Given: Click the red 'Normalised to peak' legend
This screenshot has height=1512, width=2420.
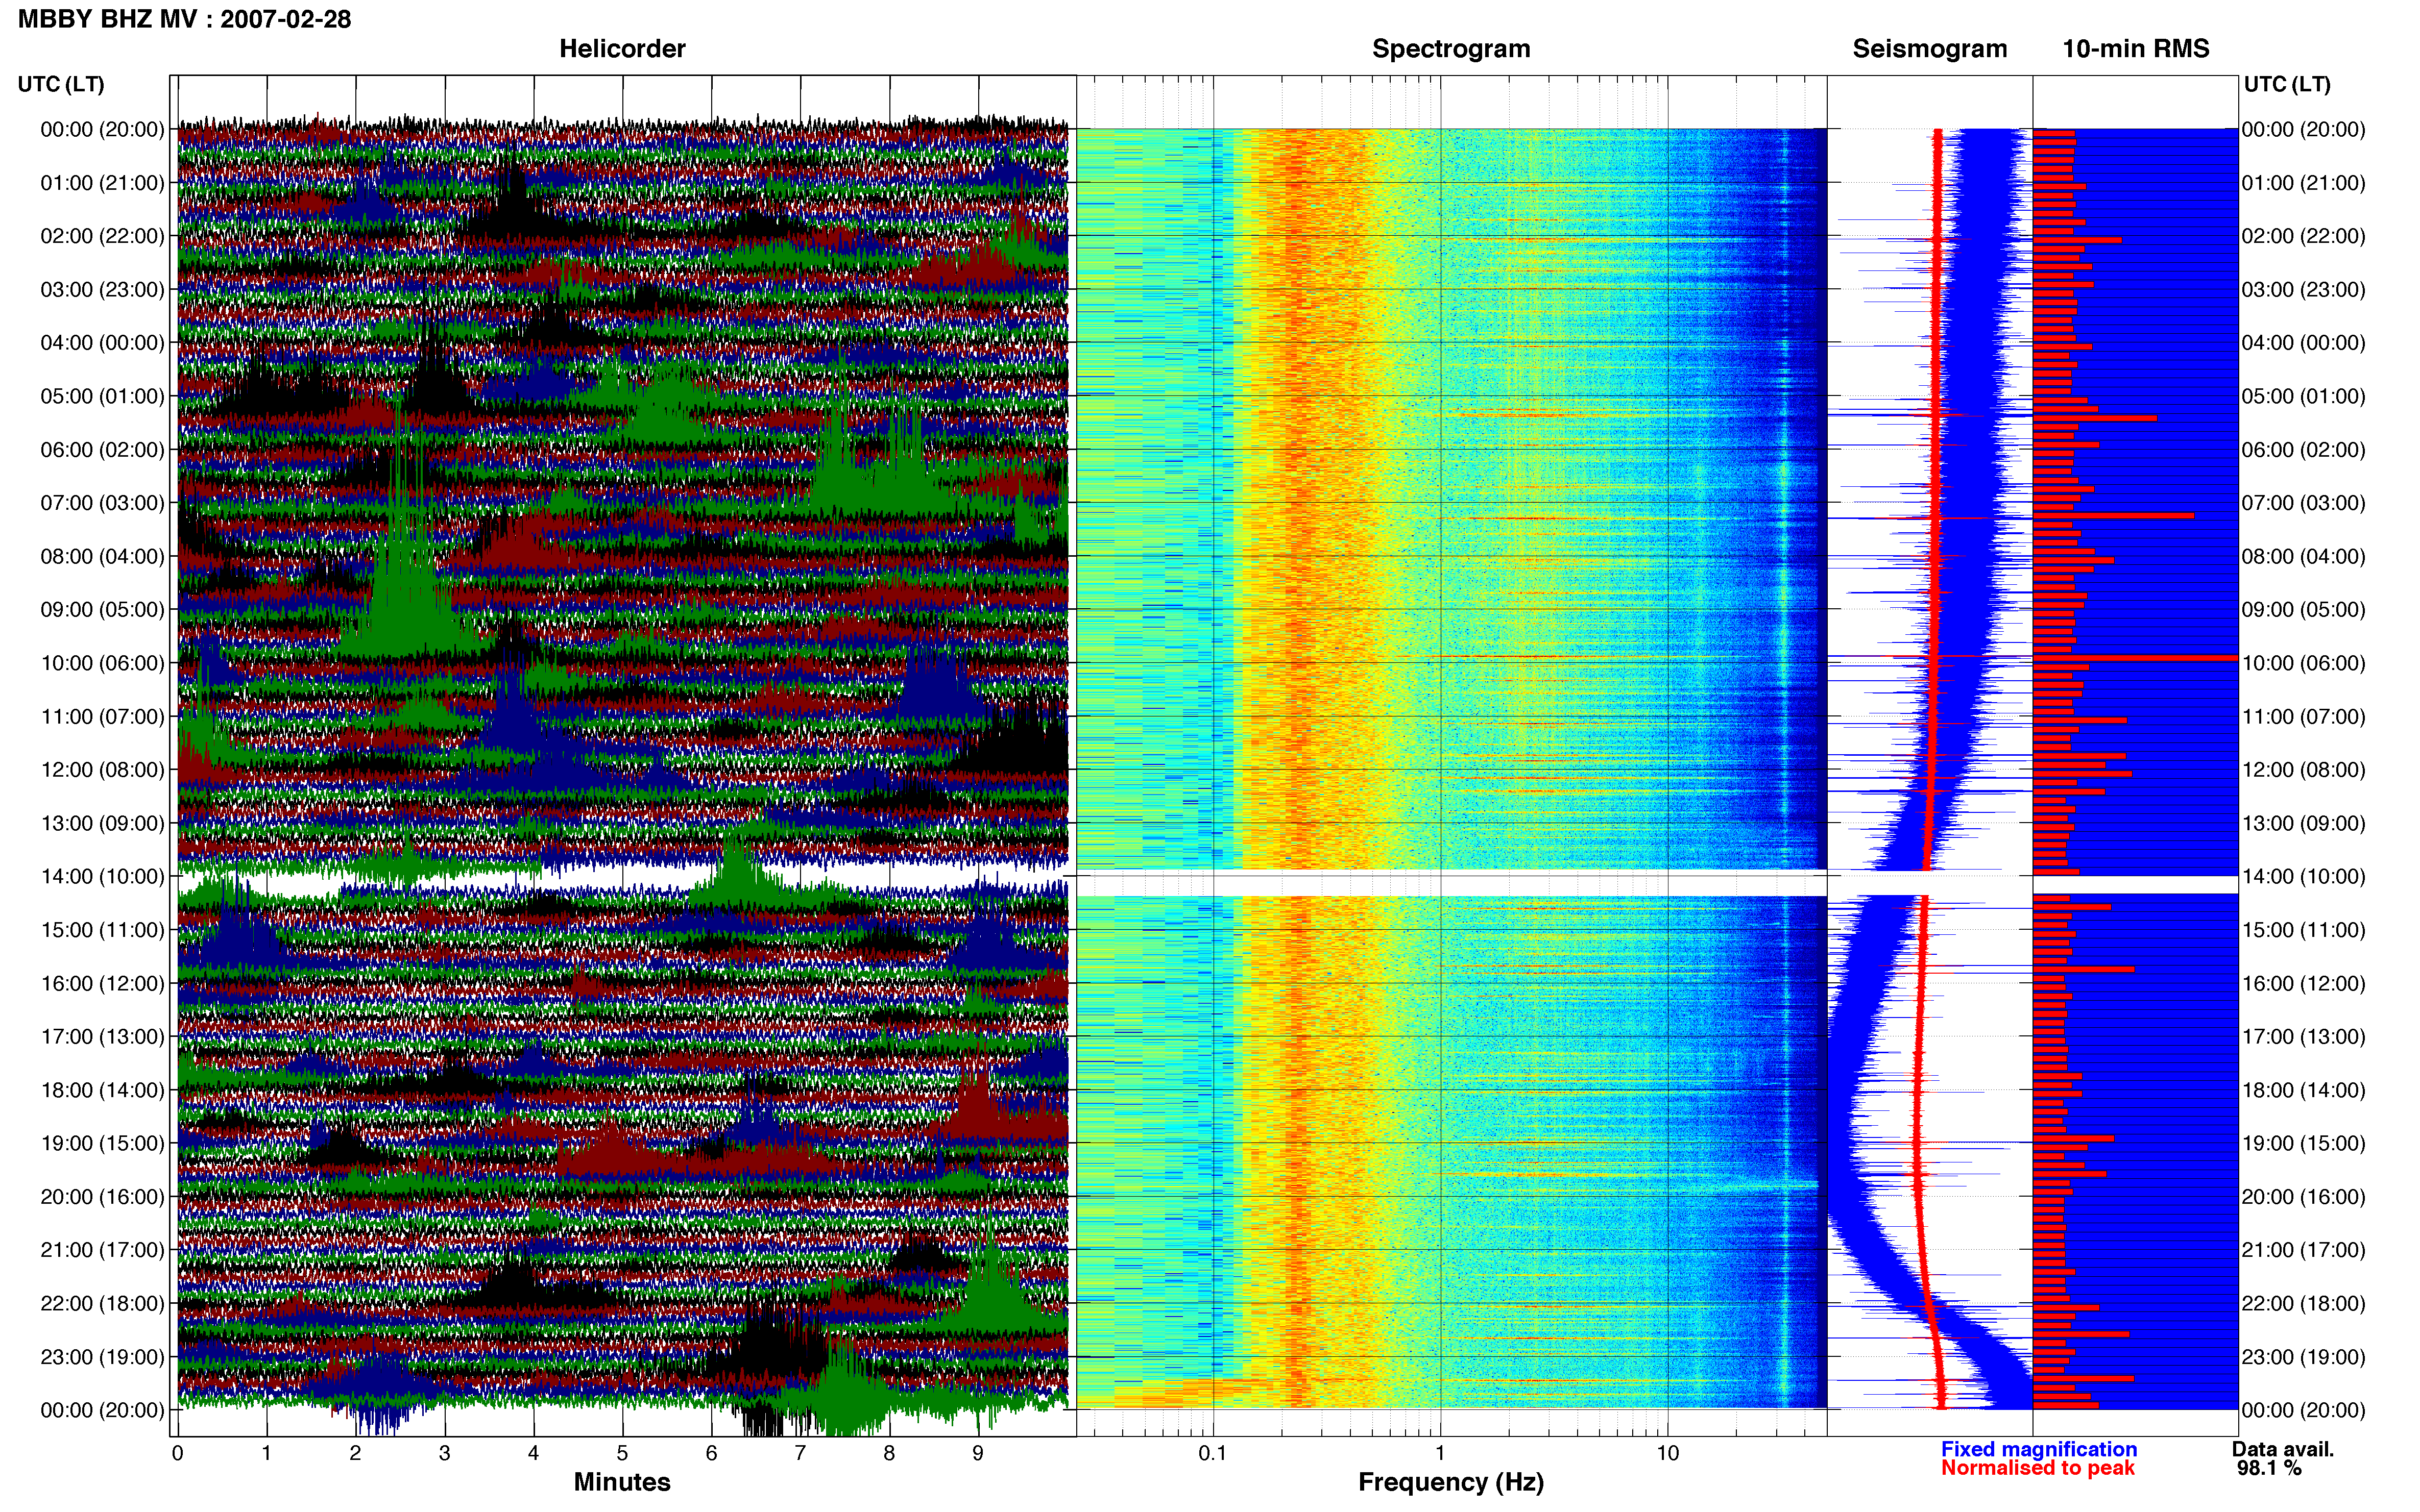Looking at the screenshot, I should 2038,1468.
